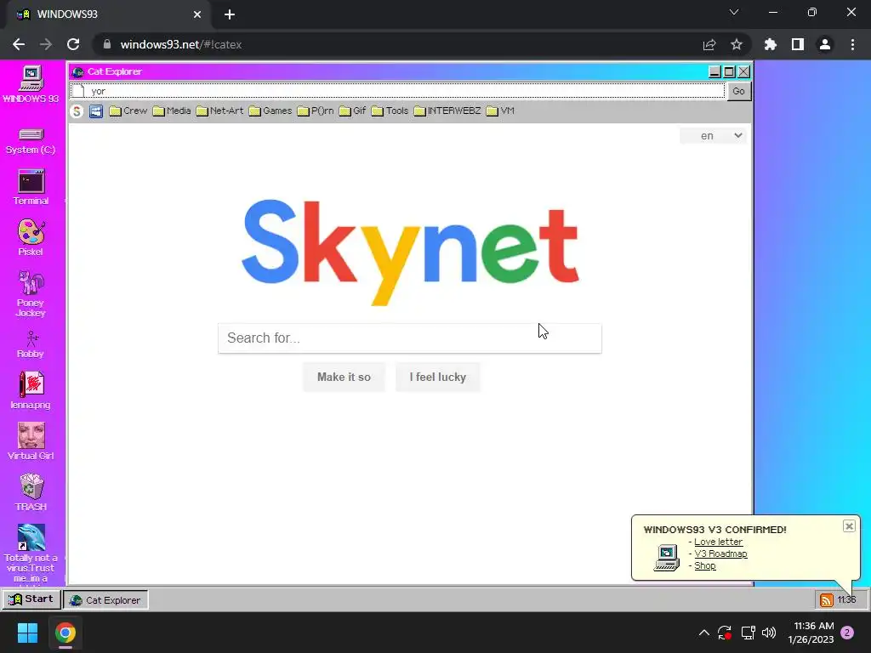View site info via lock icon

click(107, 44)
